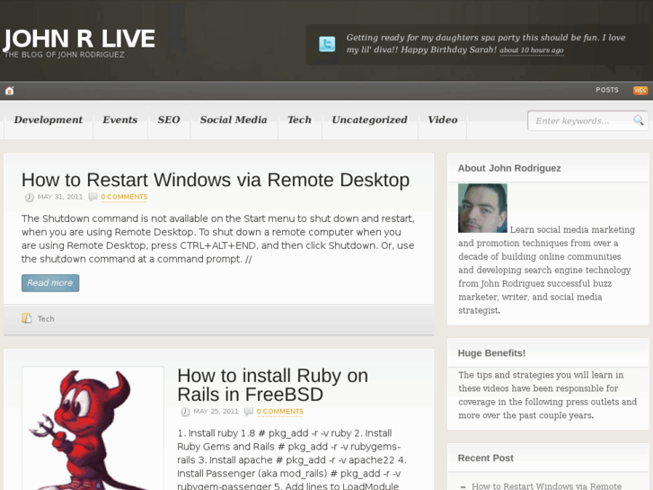
Task: Click the Twitter bird icon in the header
Action: pyautogui.click(x=327, y=44)
